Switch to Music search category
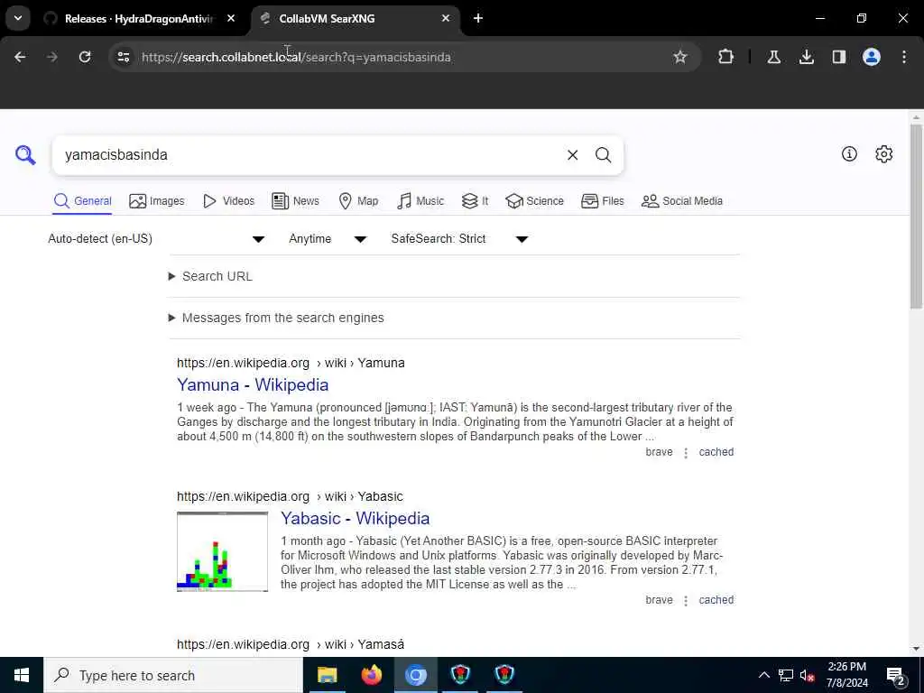This screenshot has width=924, height=693. [420, 201]
